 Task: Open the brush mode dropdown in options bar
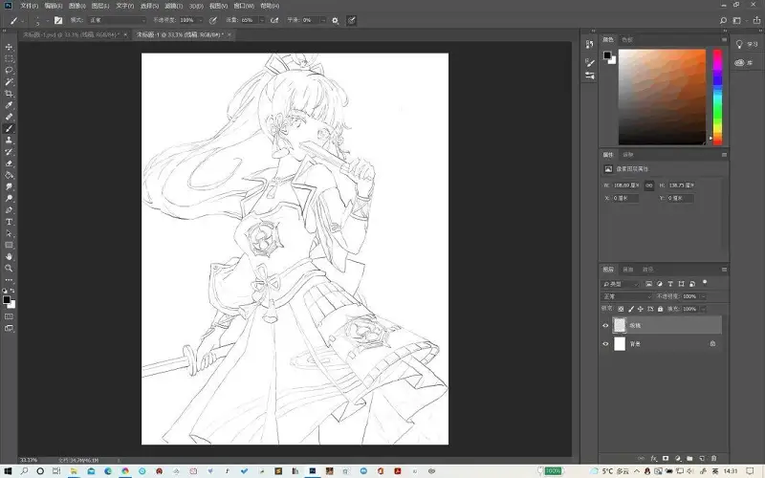click(x=117, y=20)
